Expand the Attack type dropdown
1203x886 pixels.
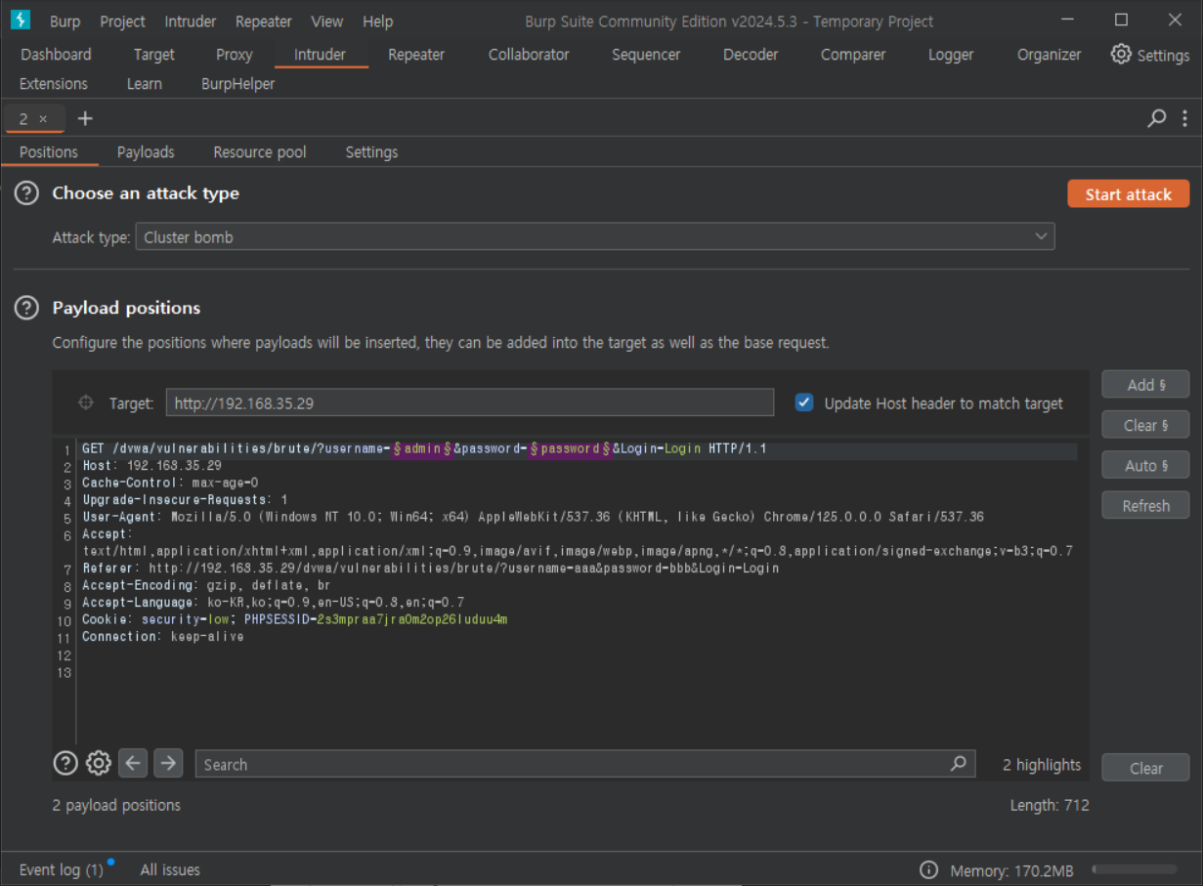(x=1042, y=236)
